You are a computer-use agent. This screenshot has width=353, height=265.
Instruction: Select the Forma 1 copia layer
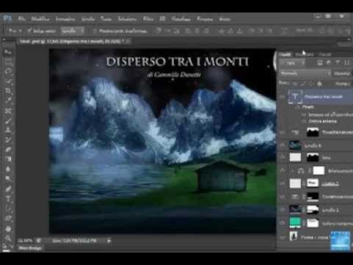click(x=315, y=237)
